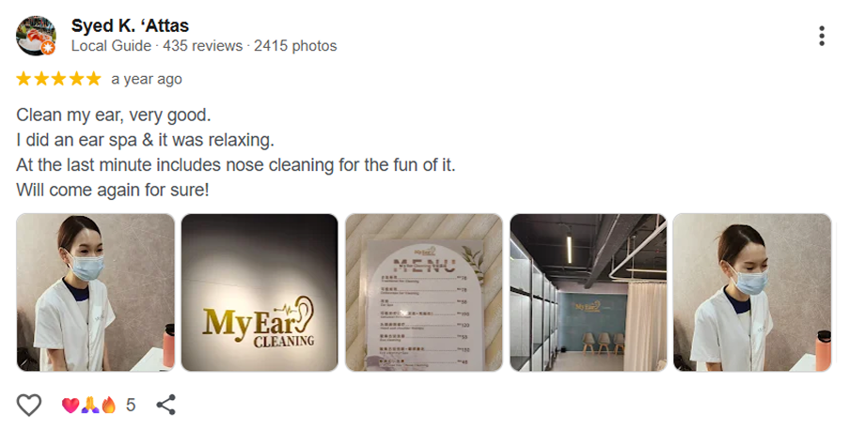Open Syed K. 'Attas reviewer name link

130,25
